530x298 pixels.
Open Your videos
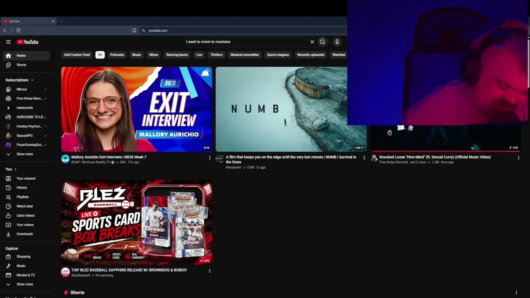(x=26, y=225)
